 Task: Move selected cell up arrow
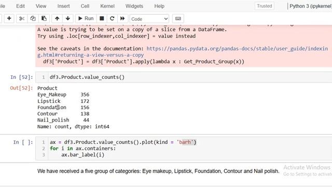(x=57, y=19)
